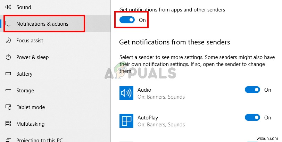Click the Sound speaker icon in sidebar
Image resolution: width=282 pixels, height=142 pixels.
coord(8,7)
